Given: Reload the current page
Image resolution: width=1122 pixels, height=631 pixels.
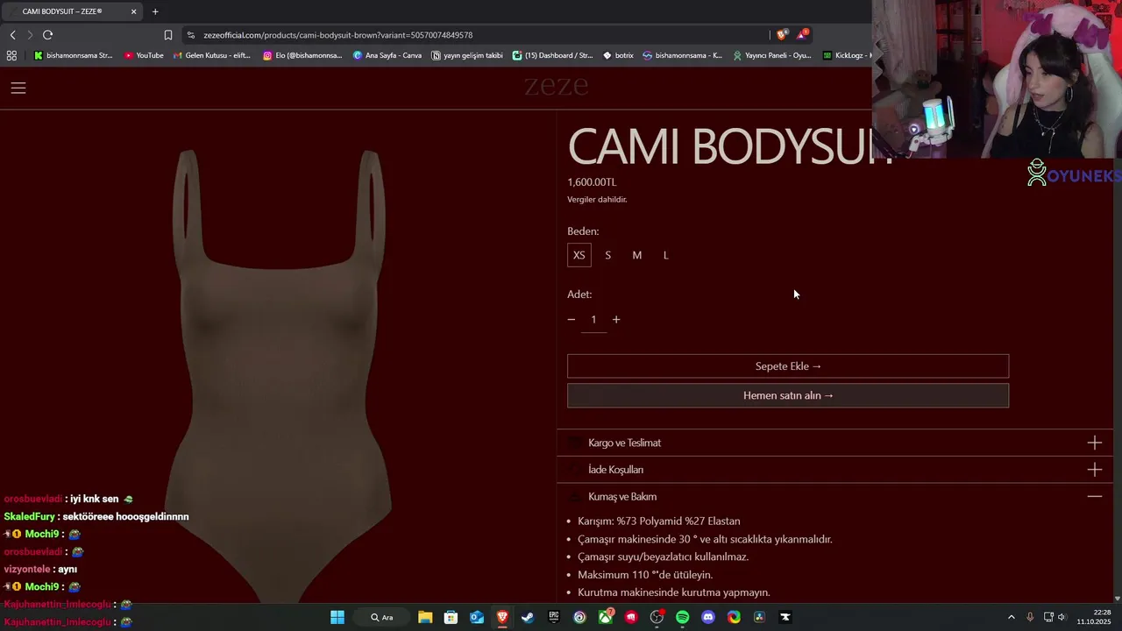Looking at the screenshot, I should 47,35.
